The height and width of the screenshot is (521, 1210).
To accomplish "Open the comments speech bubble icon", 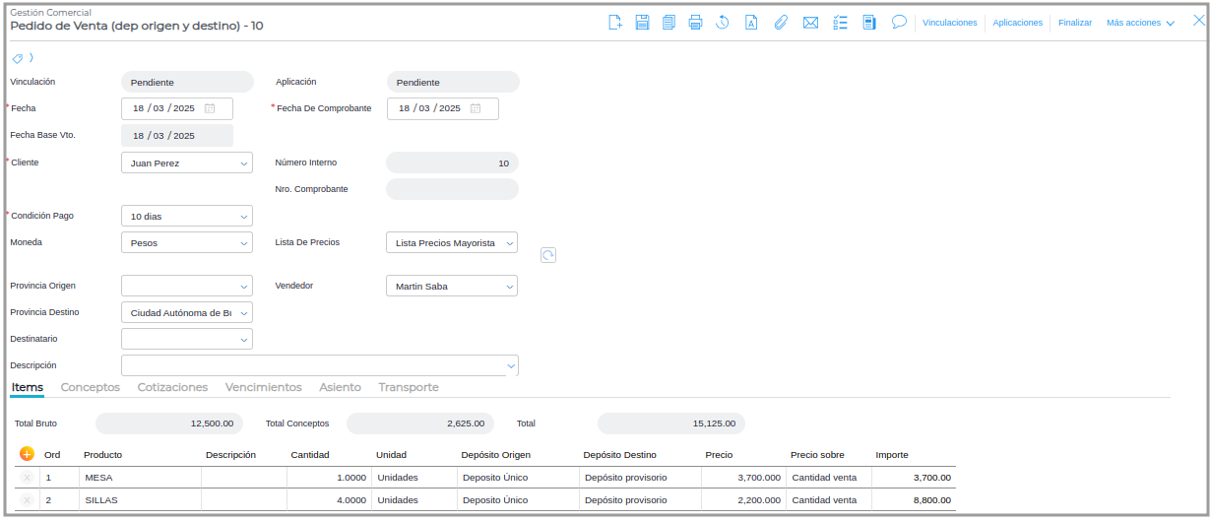I will pyautogui.click(x=899, y=22).
